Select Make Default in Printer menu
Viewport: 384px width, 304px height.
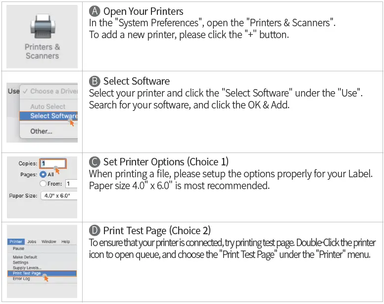pos(25,257)
